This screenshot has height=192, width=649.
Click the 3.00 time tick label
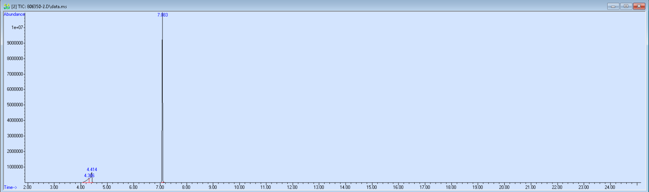coord(54,187)
